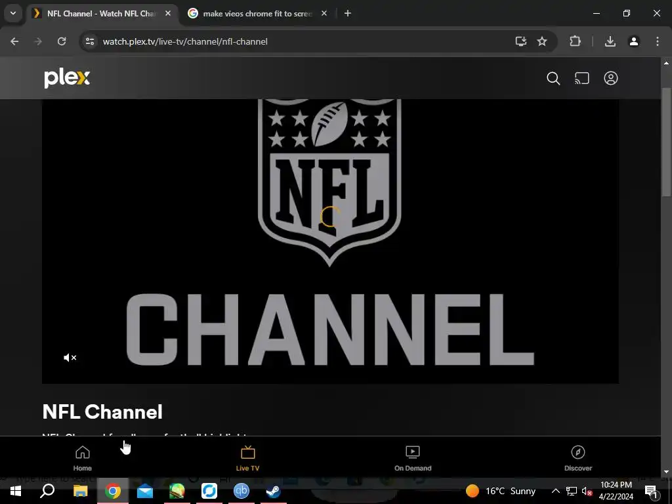672x504 pixels.
Task: Click the Chrome forward arrow
Action: (x=38, y=41)
